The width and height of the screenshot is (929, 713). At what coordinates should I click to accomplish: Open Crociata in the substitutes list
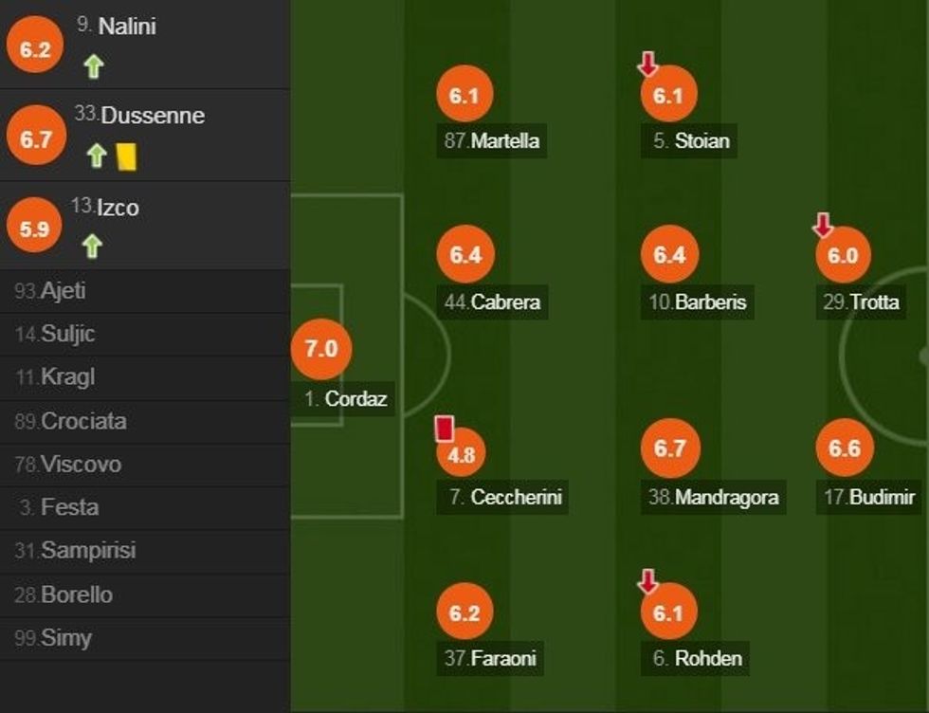pyautogui.click(x=82, y=421)
